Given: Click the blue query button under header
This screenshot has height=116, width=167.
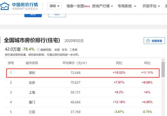Looking at the screenshot, I should [33, 15].
